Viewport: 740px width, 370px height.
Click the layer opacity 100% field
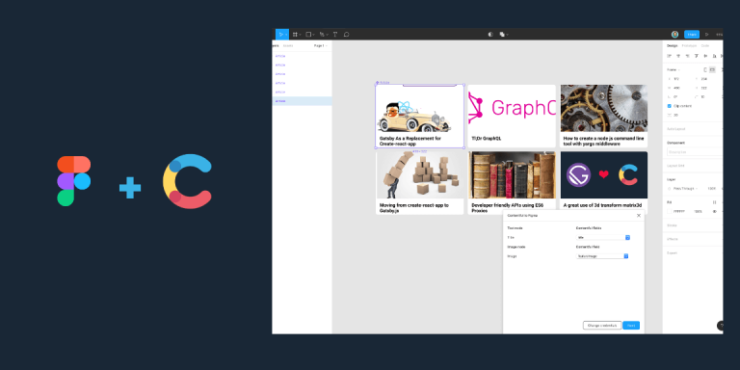(x=712, y=188)
